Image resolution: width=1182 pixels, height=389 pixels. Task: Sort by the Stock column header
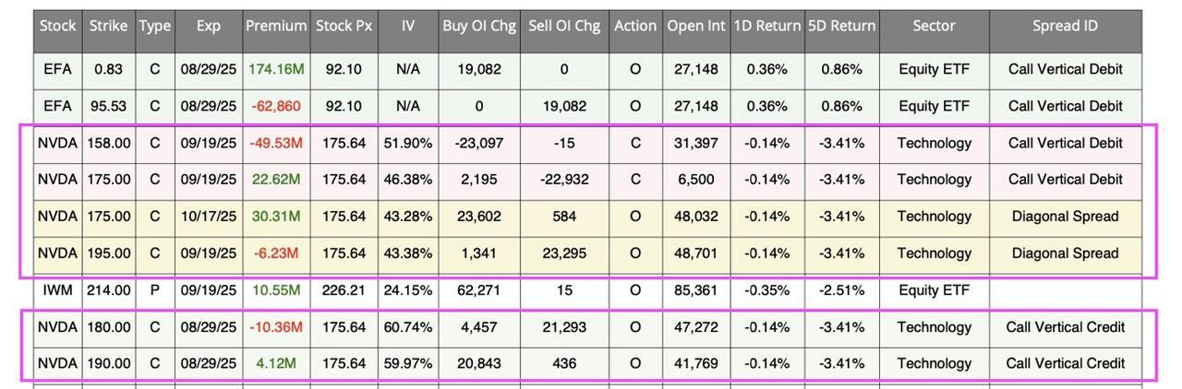point(57,26)
